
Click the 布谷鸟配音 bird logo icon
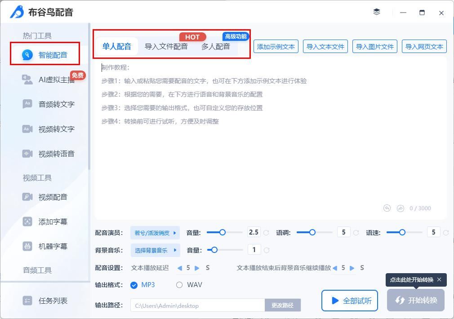click(17, 12)
